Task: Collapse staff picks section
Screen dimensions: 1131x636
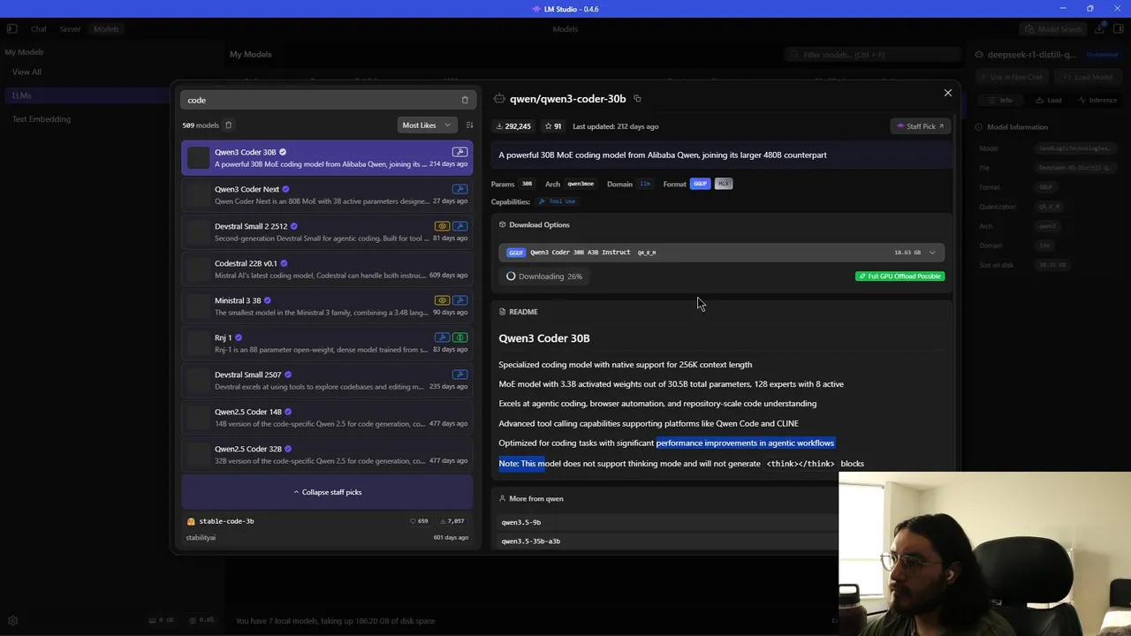Action: click(x=328, y=492)
